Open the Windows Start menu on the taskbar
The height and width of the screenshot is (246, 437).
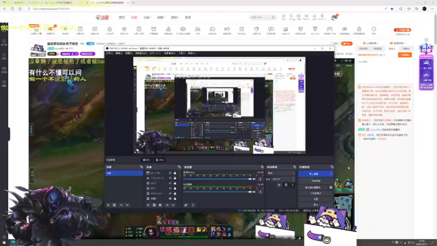tap(4, 242)
